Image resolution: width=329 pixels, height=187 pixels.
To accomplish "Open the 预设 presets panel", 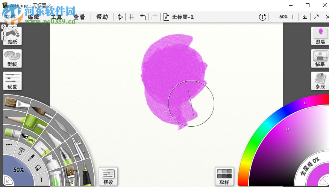I will pos(108,177).
